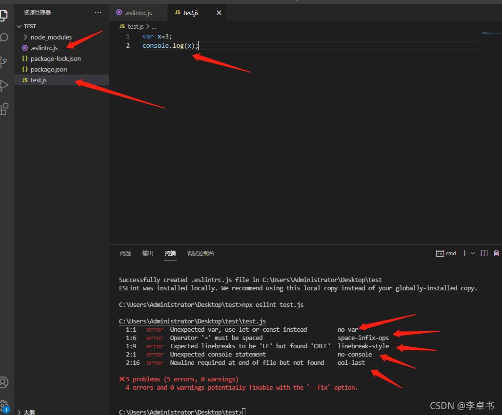Click line number 1 in gutter
This screenshot has width=502, height=415.
coord(128,37)
